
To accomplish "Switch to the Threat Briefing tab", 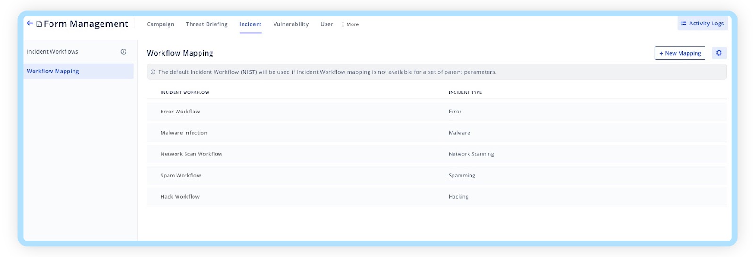I will tap(207, 24).
